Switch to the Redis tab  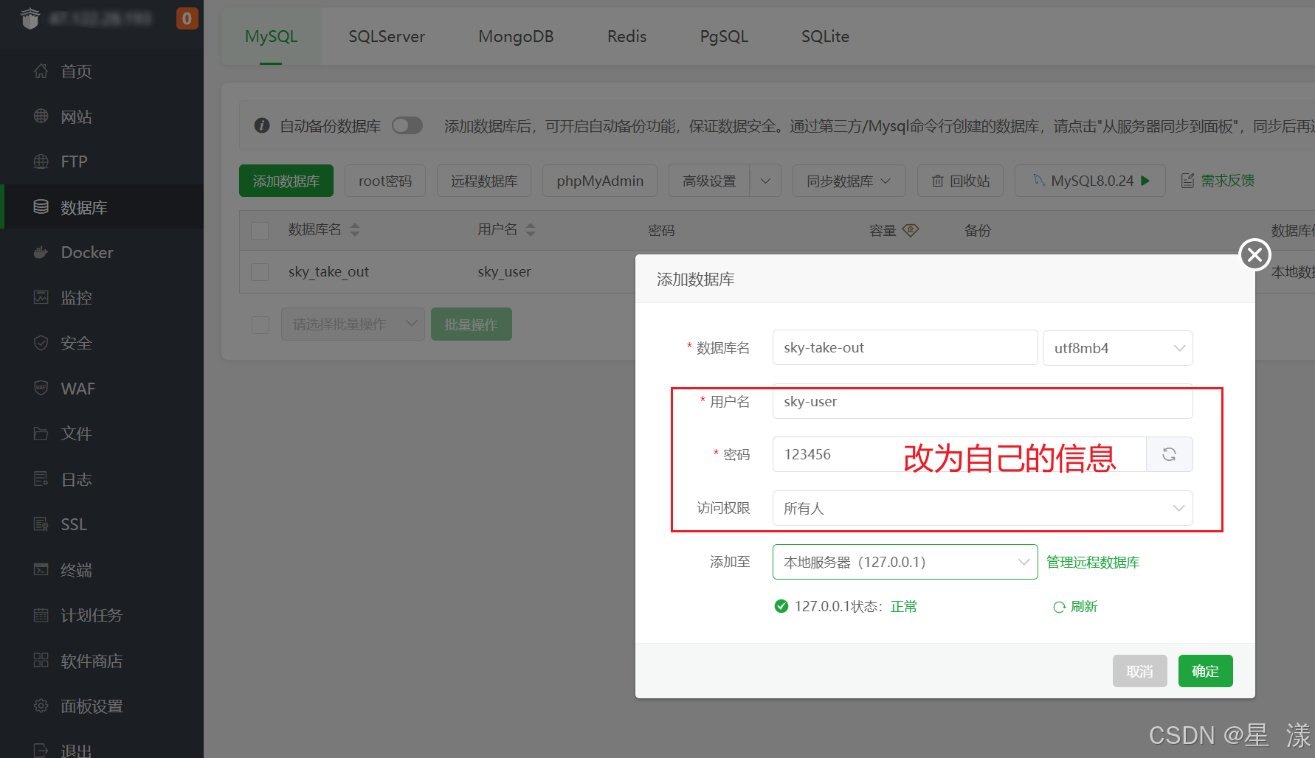tap(627, 36)
